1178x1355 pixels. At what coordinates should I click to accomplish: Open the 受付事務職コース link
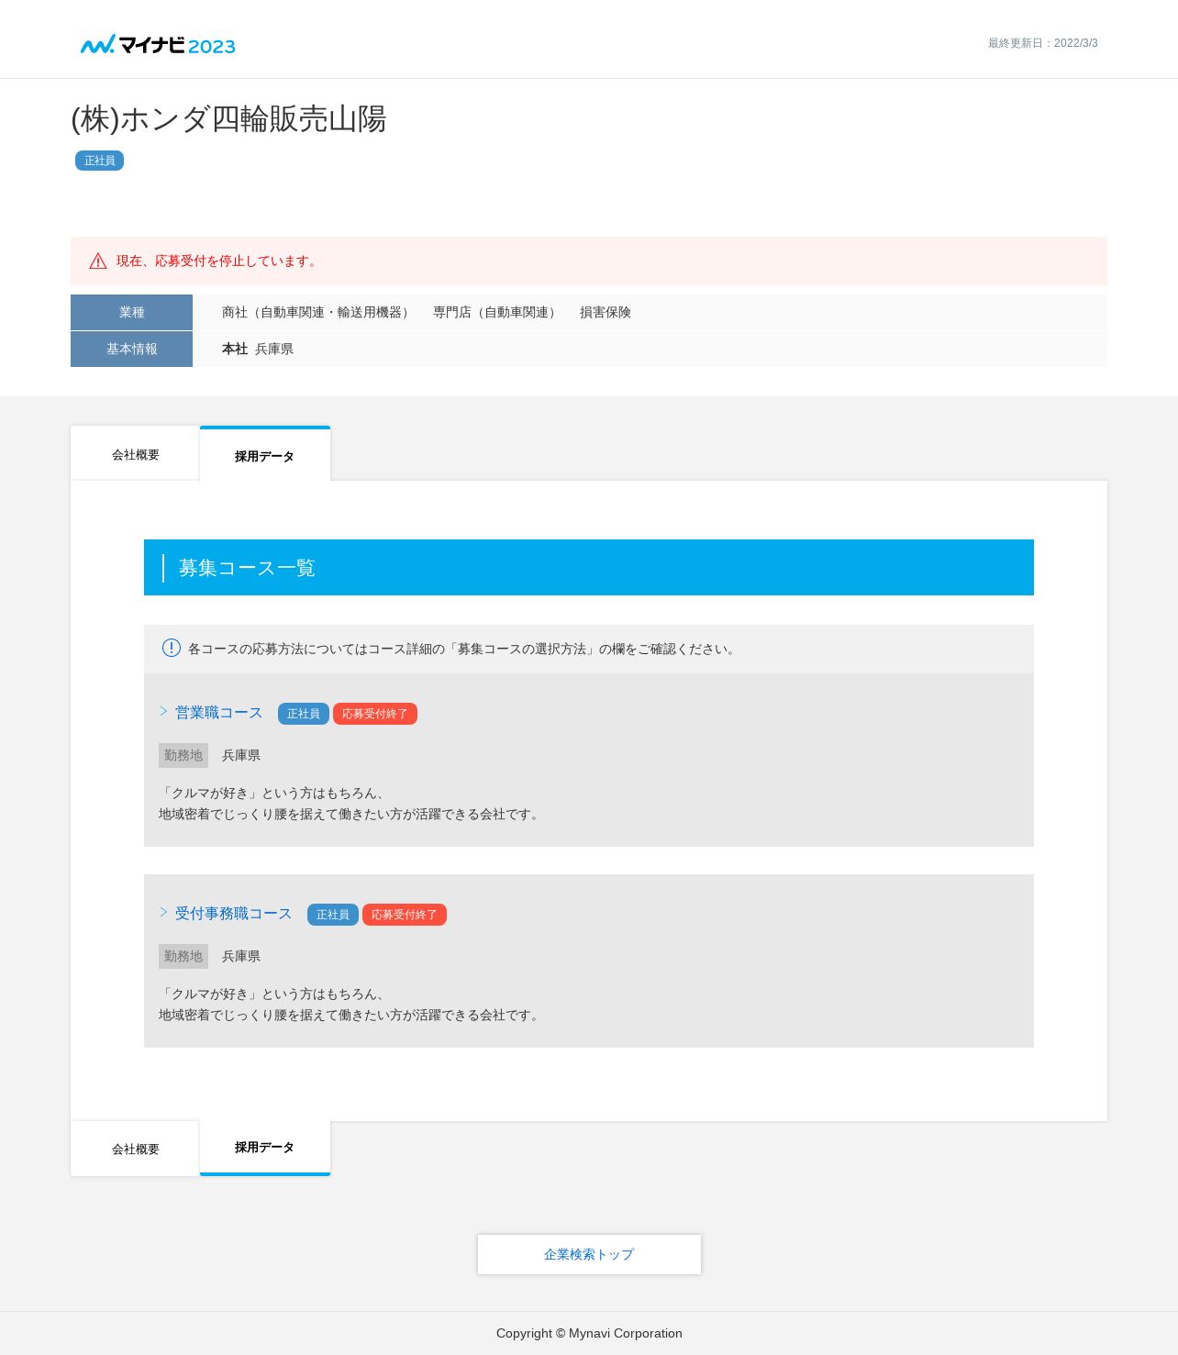(233, 914)
